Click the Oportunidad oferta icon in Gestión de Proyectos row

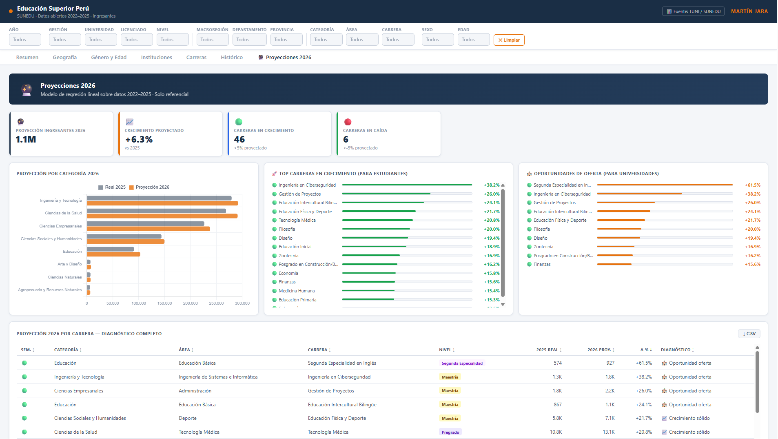[664, 391]
